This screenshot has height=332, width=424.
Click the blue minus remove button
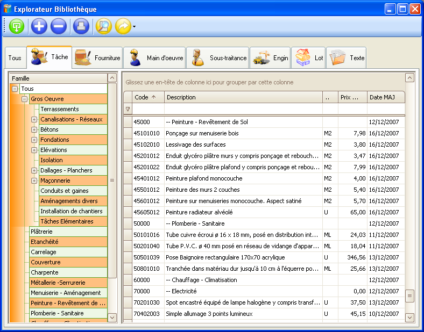pos(58,26)
